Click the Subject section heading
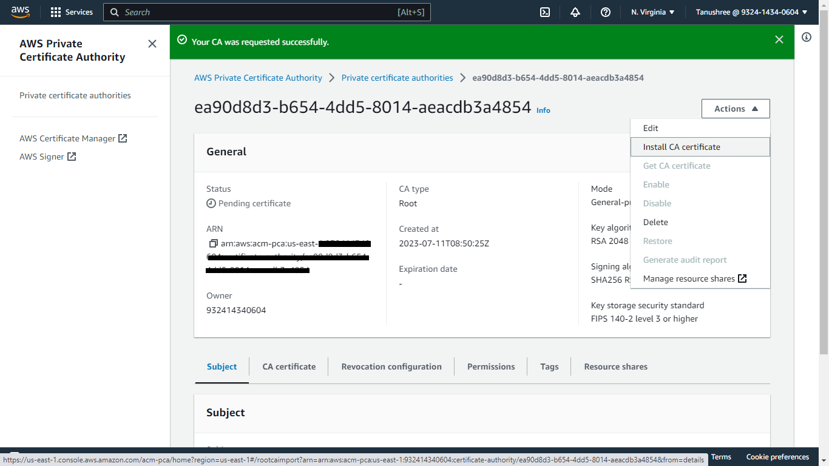This screenshot has width=829, height=466. point(226,413)
